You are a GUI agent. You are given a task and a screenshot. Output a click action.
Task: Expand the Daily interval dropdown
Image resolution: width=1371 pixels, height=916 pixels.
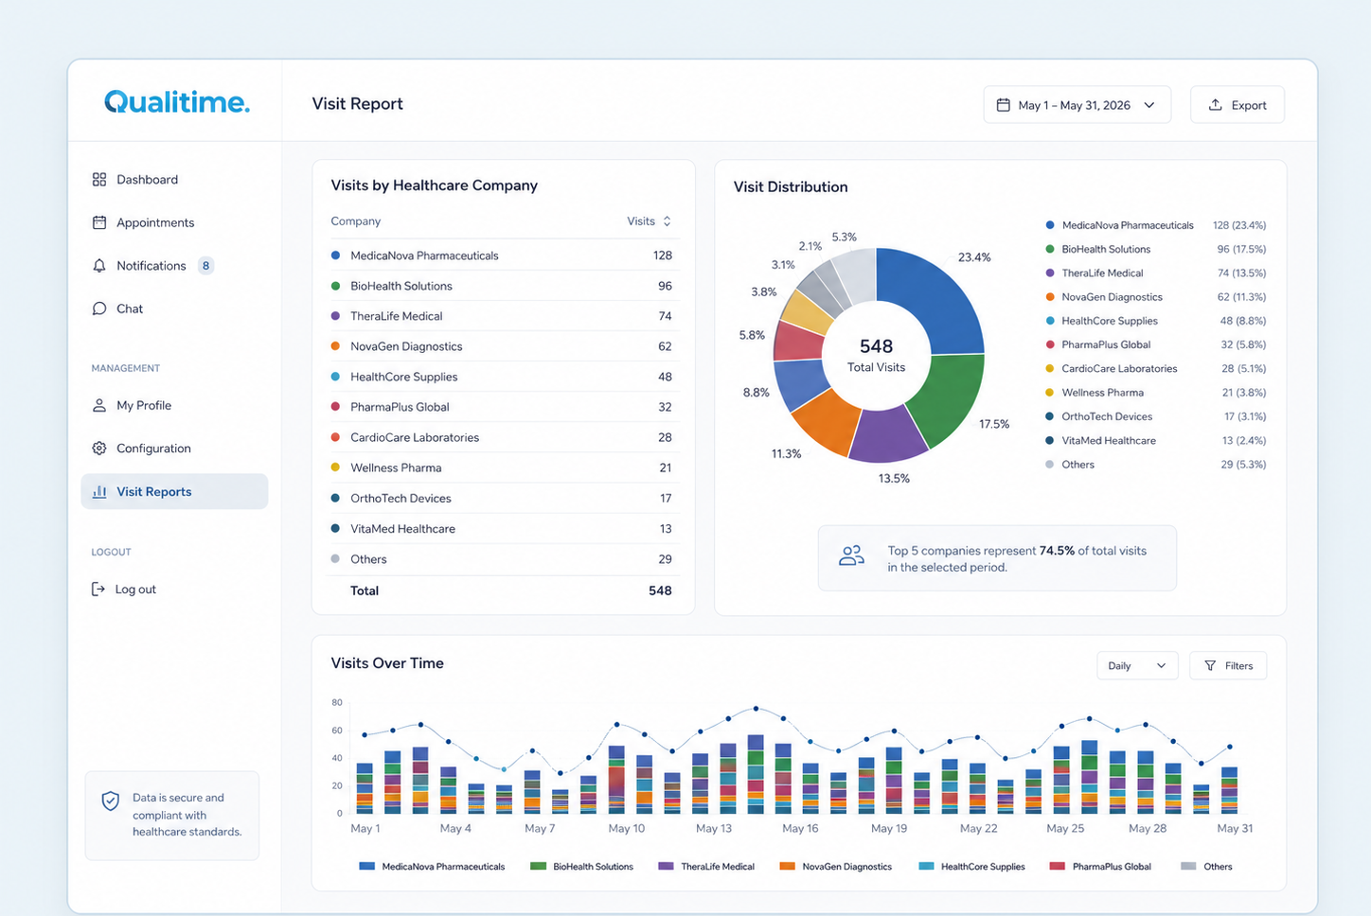click(1137, 666)
